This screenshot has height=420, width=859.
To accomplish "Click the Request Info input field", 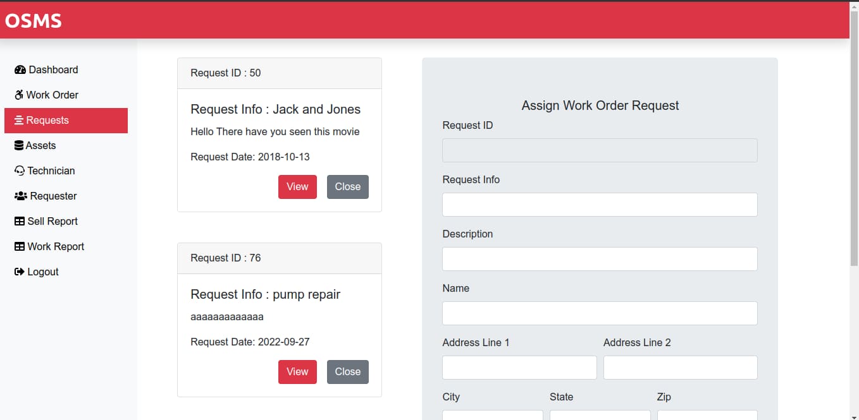I will pyautogui.click(x=599, y=204).
